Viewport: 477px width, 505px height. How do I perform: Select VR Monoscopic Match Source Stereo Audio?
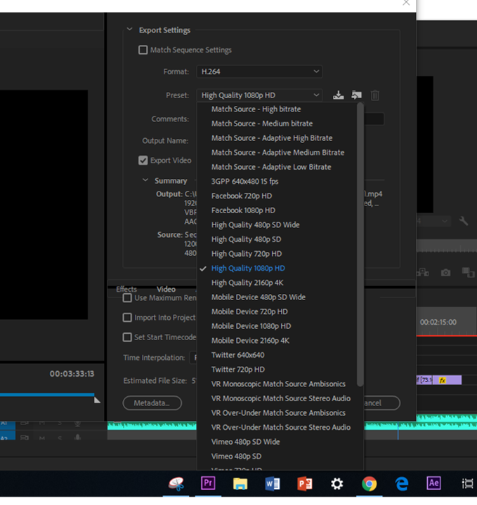pyautogui.click(x=280, y=398)
